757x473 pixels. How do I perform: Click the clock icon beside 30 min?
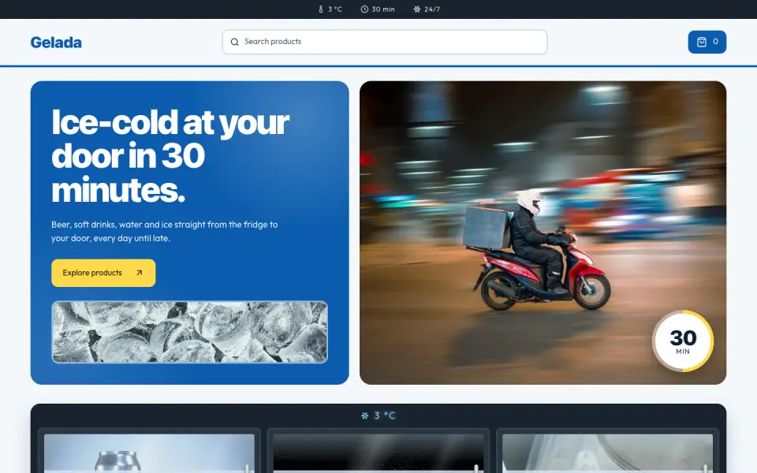pyautogui.click(x=364, y=9)
